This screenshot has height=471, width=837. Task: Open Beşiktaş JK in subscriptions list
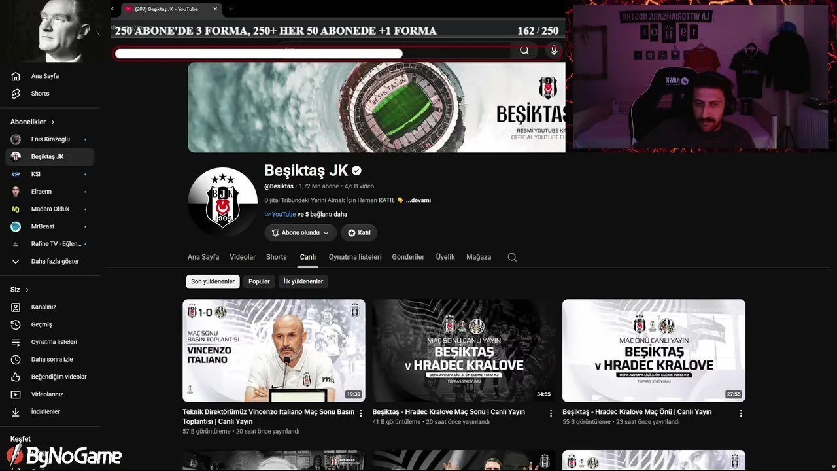pyautogui.click(x=50, y=157)
